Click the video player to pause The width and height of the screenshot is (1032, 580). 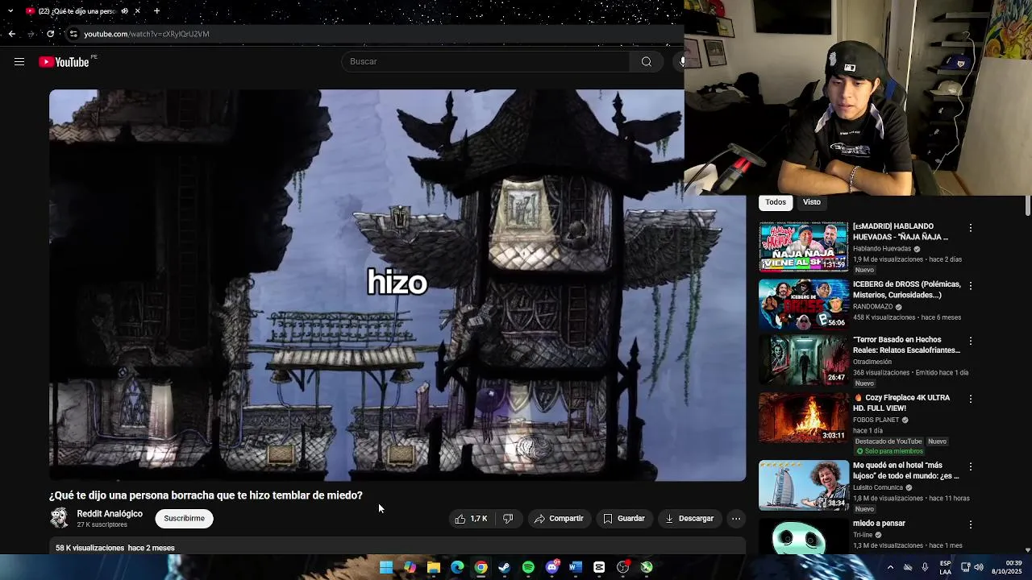397,285
